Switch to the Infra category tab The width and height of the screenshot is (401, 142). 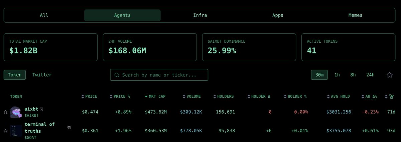pyautogui.click(x=200, y=15)
